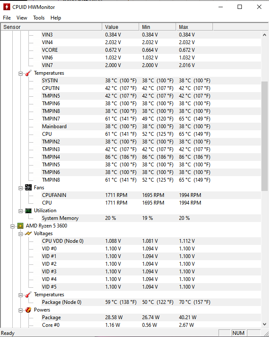Collapse the Ryzen Voltages expander

click(20, 234)
